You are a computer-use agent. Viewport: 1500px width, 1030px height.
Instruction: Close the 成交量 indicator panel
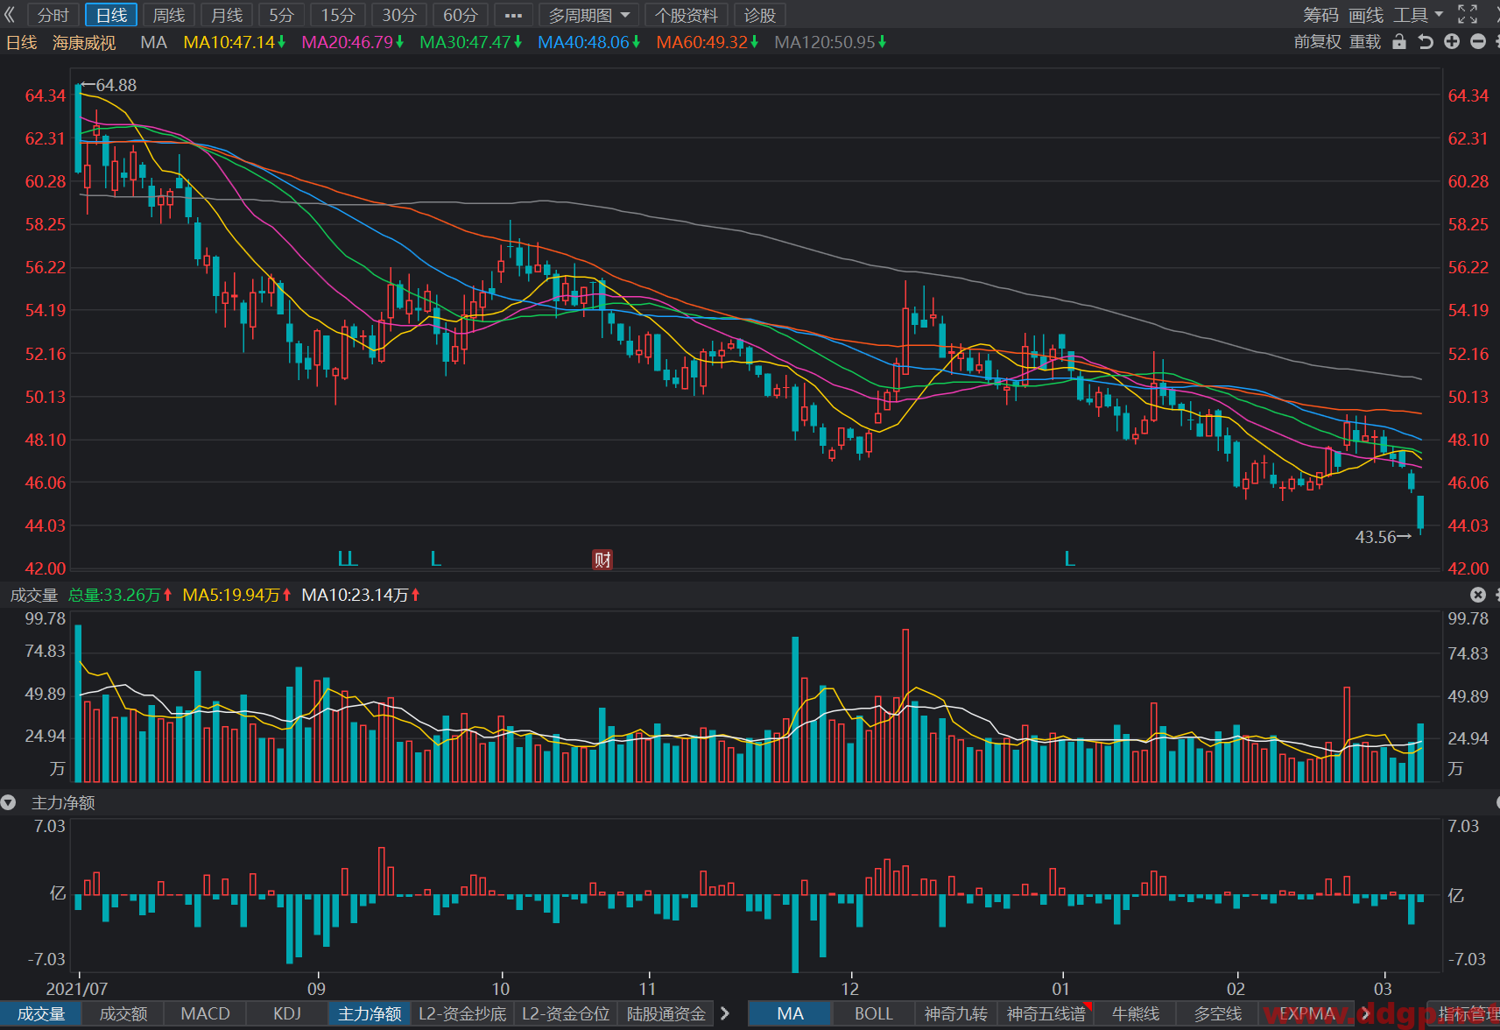(x=1478, y=595)
